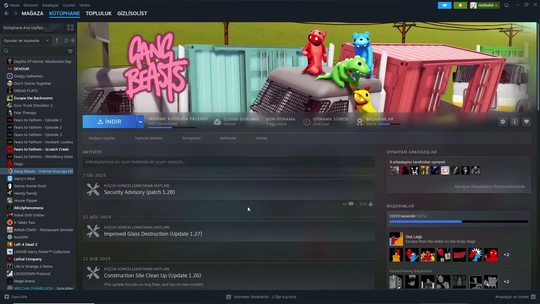The image size is (540, 304).
Task: Open the Yardım menu
Action: coord(84,5)
